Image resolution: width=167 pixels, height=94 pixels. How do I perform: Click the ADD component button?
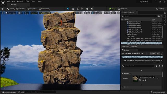click(x=153, y=54)
